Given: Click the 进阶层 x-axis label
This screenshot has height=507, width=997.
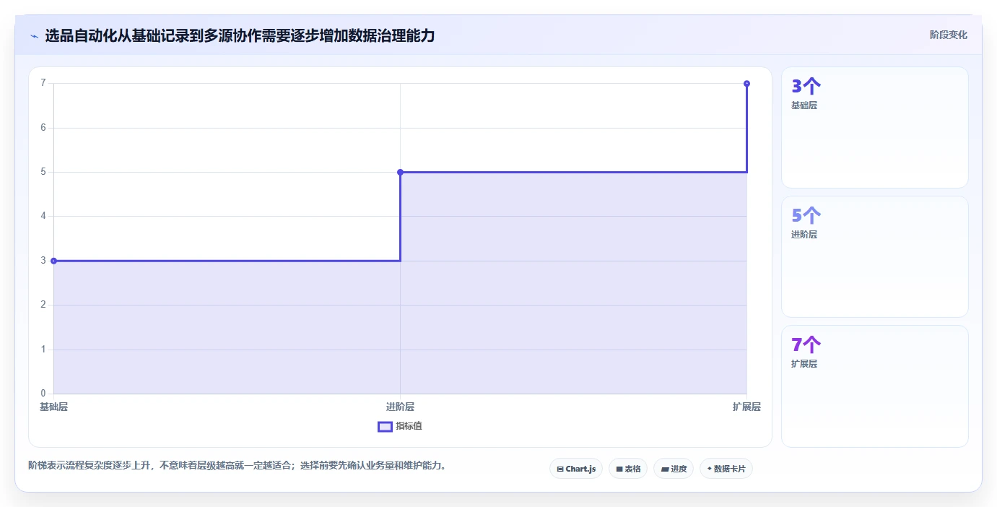Looking at the screenshot, I should click(400, 407).
